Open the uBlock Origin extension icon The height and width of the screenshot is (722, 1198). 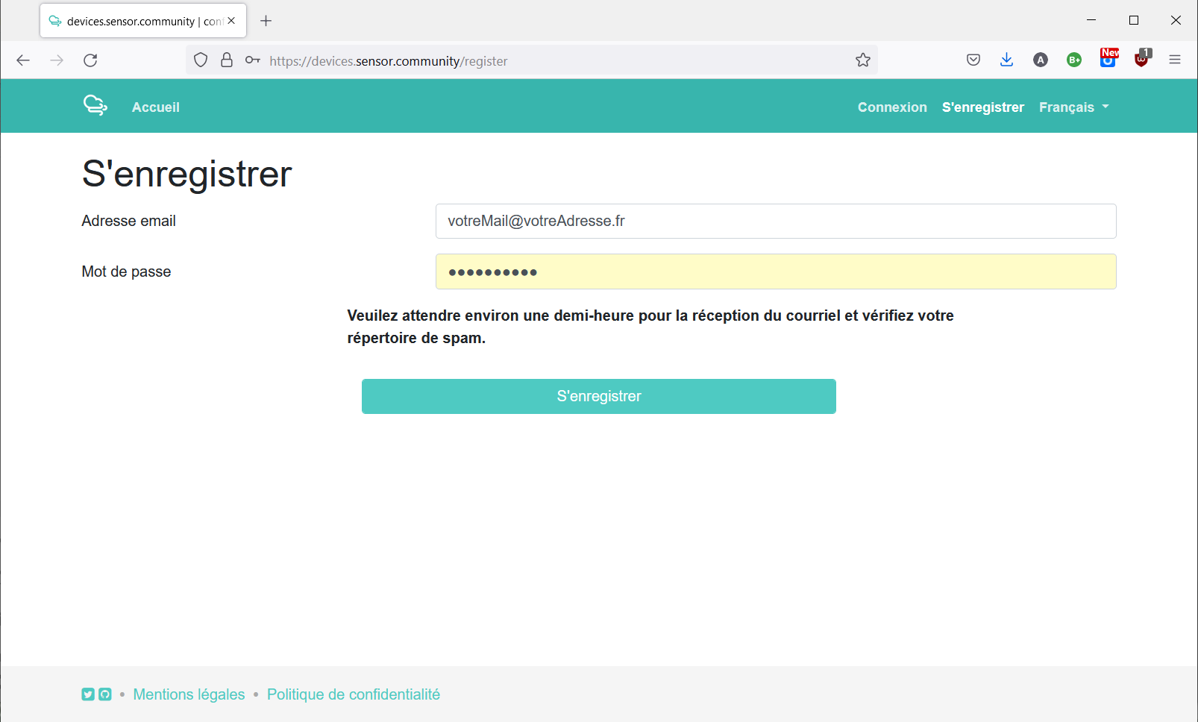[1141, 60]
